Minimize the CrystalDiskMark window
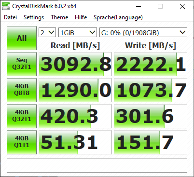Image resolution: width=194 pixels, height=177 pixels. click(139, 6)
